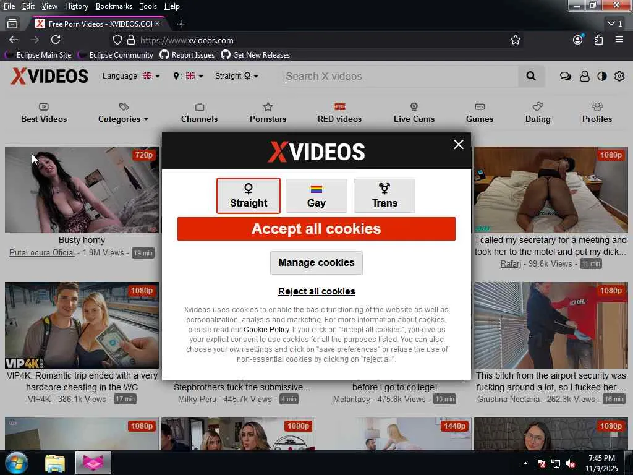
Task: Open the Firefox account icon
Action: point(578,40)
